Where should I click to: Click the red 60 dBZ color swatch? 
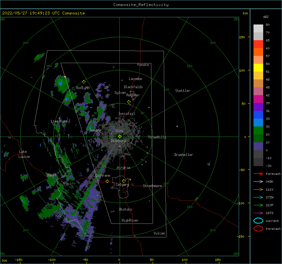pos(258,44)
